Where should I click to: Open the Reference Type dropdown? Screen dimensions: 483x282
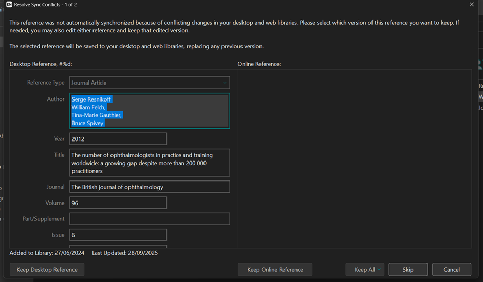point(150,83)
